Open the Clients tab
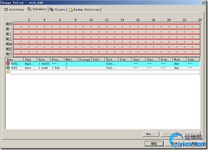The height and width of the screenshot is (150, 208). 57,10
